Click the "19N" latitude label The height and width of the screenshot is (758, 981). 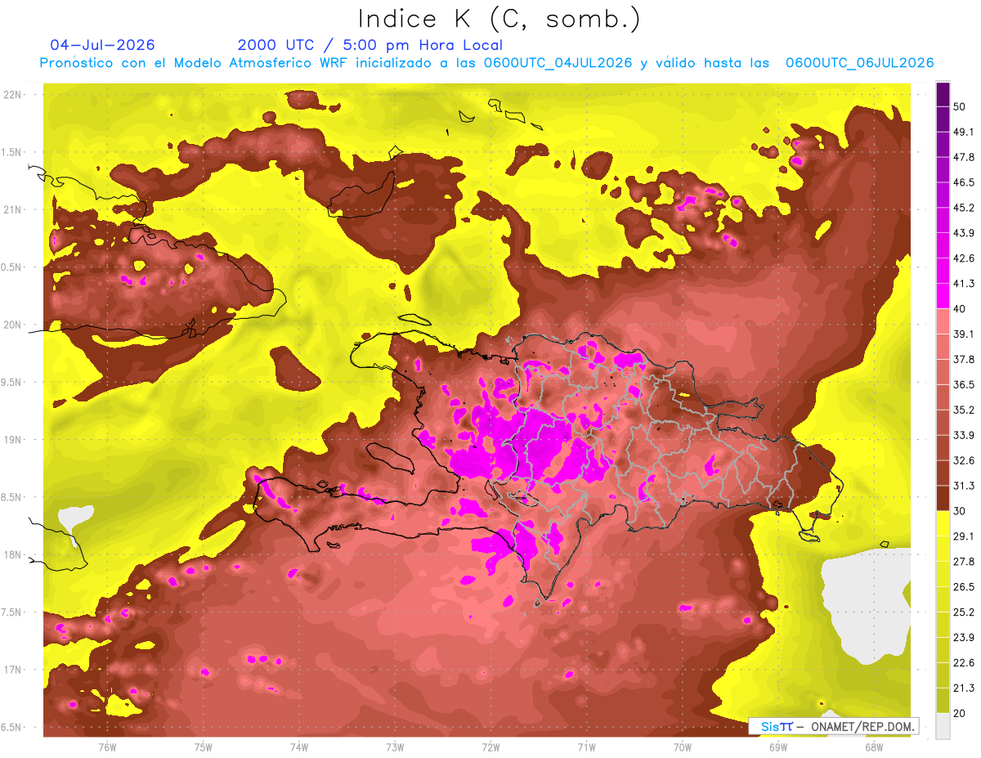coord(12,440)
